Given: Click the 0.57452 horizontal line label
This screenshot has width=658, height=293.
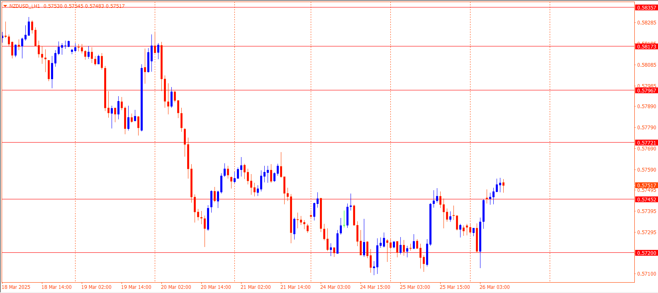Looking at the screenshot, I should (x=646, y=199).
